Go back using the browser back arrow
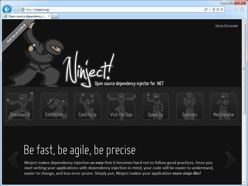The image size is (248, 186). click(x=7, y=10)
